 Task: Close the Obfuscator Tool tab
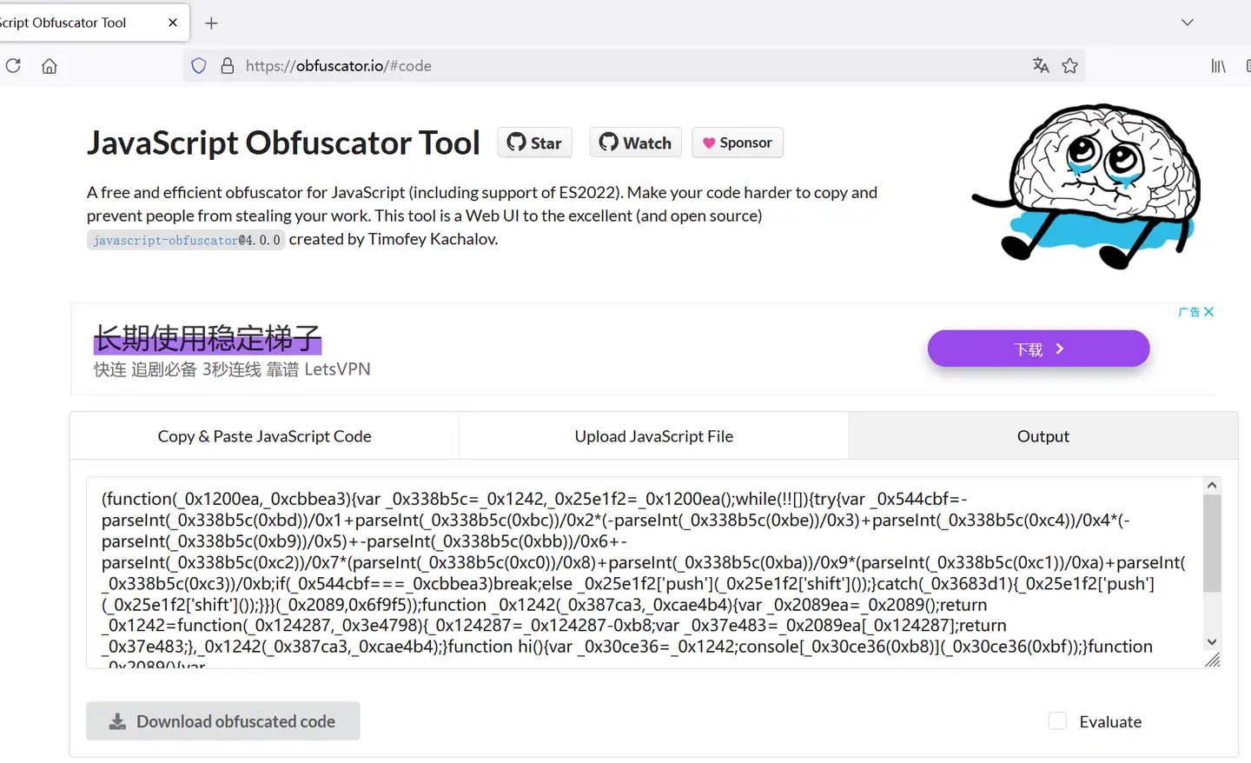pyautogui.click(x=173, y=23)
